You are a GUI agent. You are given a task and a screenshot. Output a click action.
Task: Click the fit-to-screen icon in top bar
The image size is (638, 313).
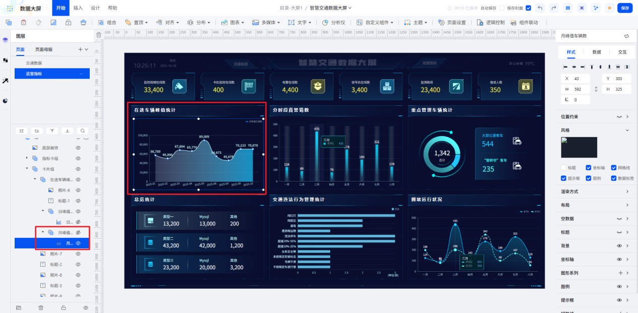[582, 8]
